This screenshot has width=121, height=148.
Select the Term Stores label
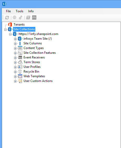(x=32, y=62)
